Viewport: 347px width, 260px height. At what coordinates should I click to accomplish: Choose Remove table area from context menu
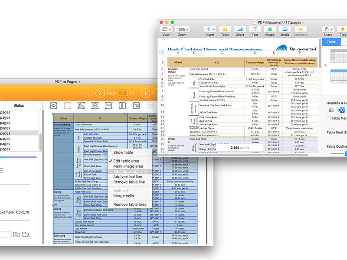point(130,205)
